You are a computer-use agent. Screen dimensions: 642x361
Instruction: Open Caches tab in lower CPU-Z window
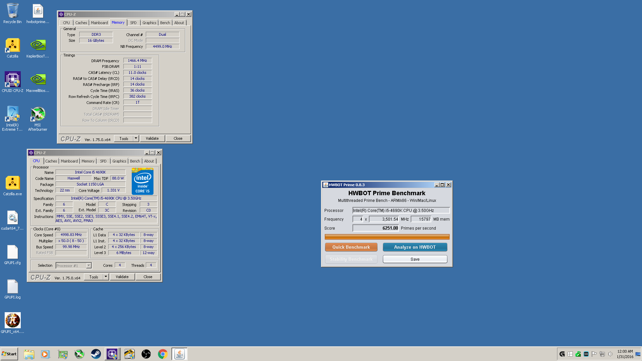[51, 161]
